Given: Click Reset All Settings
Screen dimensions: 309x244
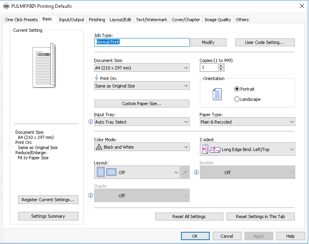Looking at the screenshot, I should pos(189,217).
